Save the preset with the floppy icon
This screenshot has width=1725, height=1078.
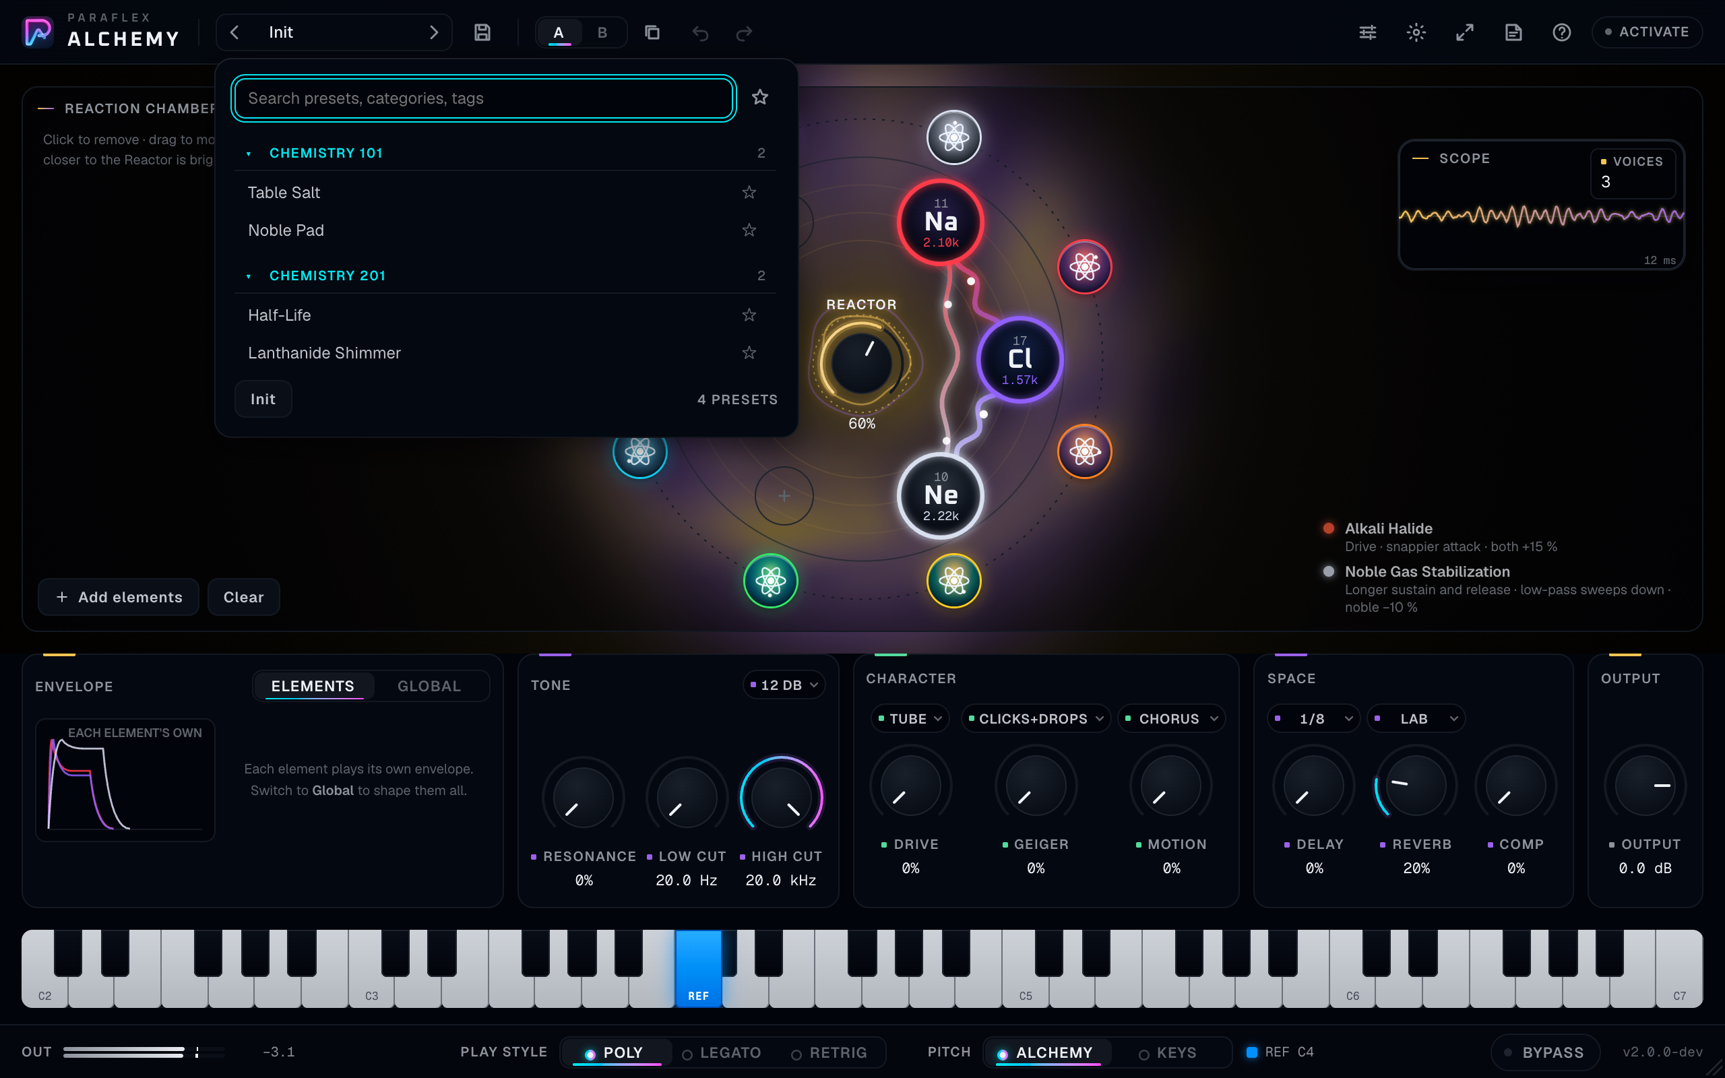pyautogui.click(x=482, y=32)
